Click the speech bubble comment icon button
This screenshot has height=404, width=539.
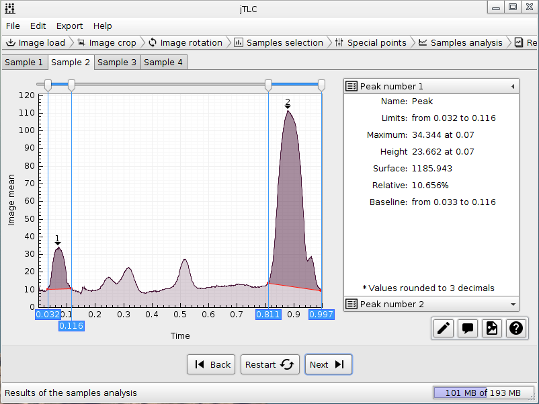coord(468,328)
